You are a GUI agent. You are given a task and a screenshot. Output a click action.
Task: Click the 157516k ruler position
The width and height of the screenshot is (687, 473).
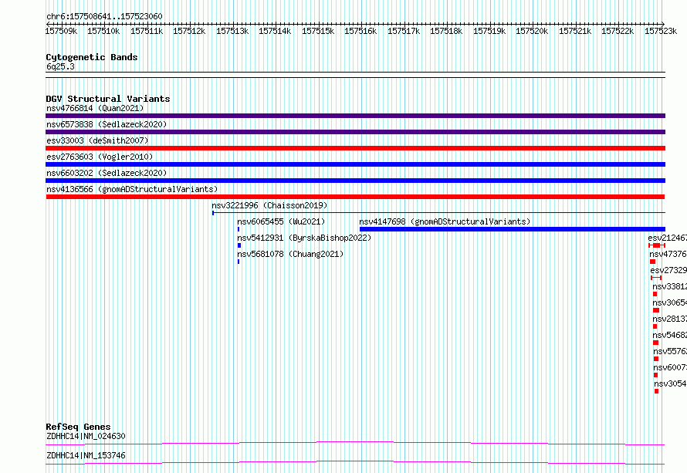pos(360,31)
